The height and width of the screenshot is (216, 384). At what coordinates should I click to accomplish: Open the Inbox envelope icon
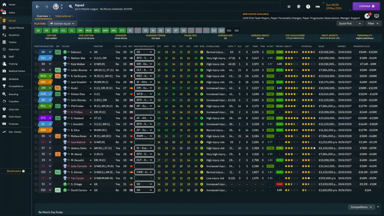(x=4, y=13)
